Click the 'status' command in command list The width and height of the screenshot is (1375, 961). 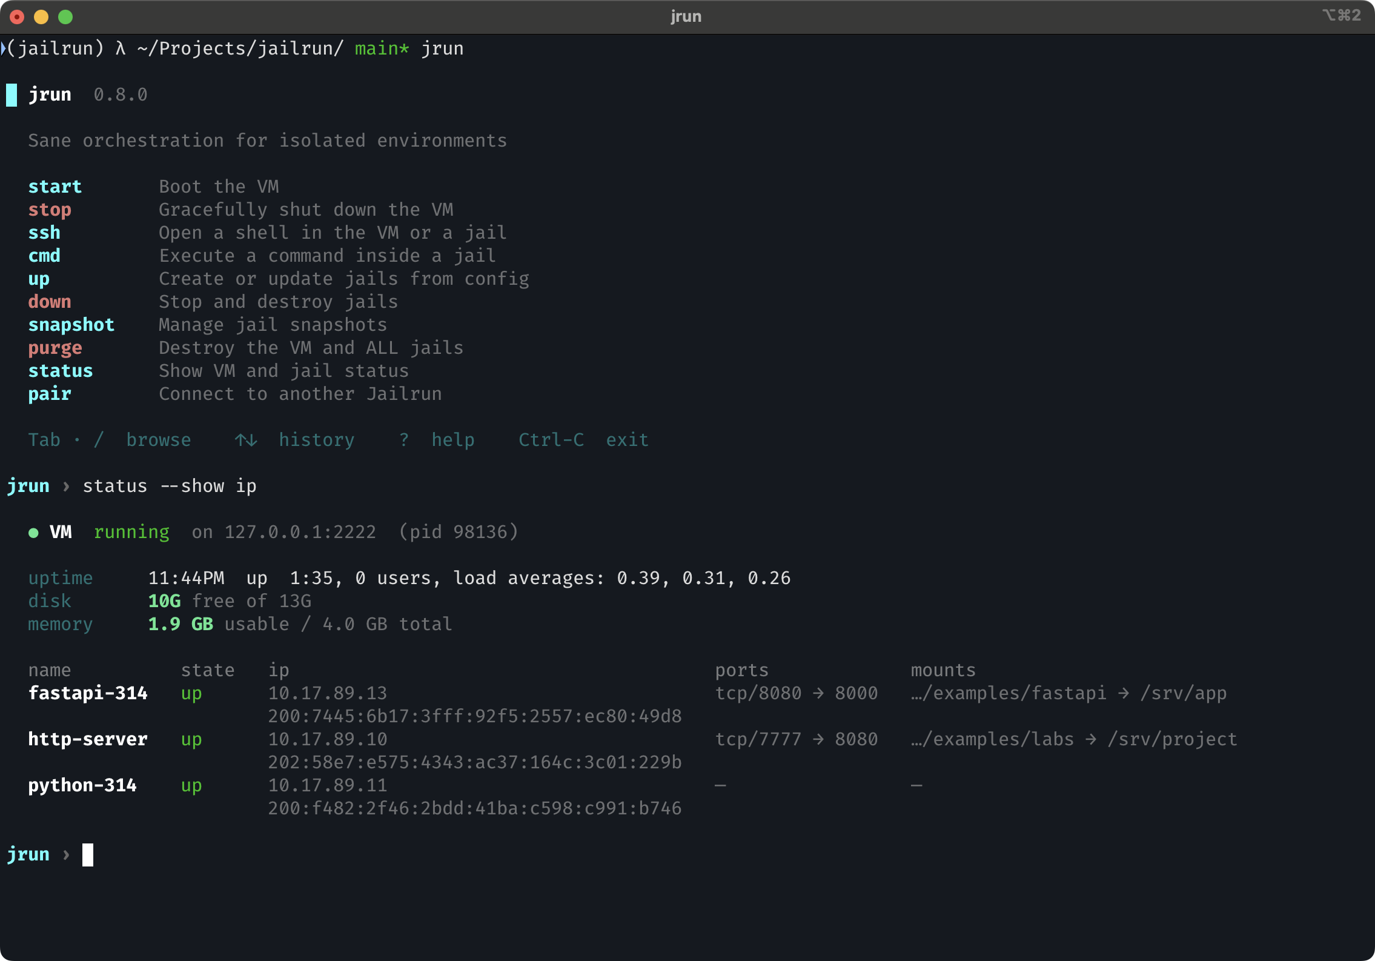click(61, 371)
